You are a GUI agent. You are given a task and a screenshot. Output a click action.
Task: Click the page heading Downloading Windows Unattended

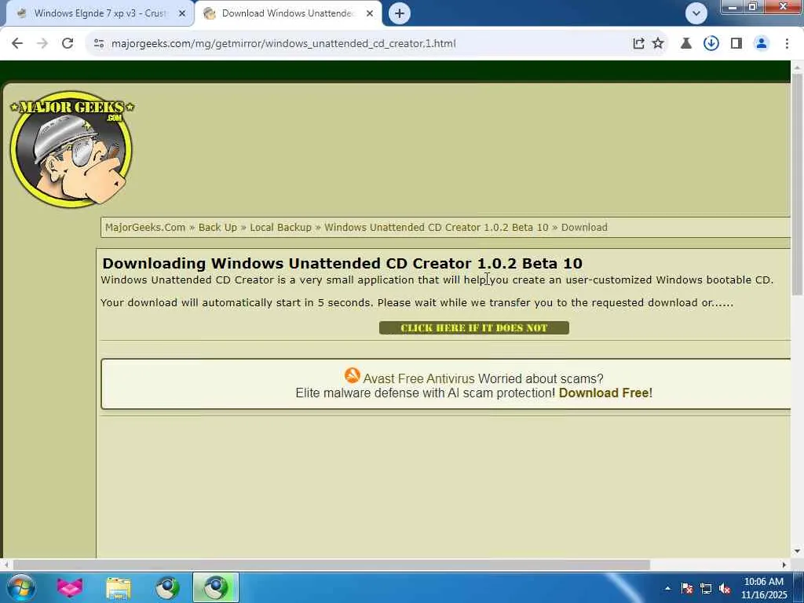[342, 263]
